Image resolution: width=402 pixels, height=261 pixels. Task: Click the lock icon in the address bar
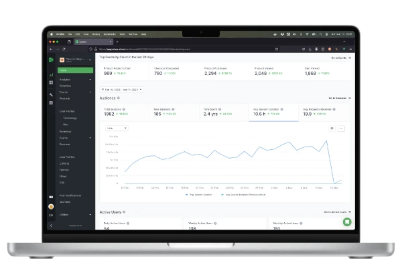coord(96,49)
